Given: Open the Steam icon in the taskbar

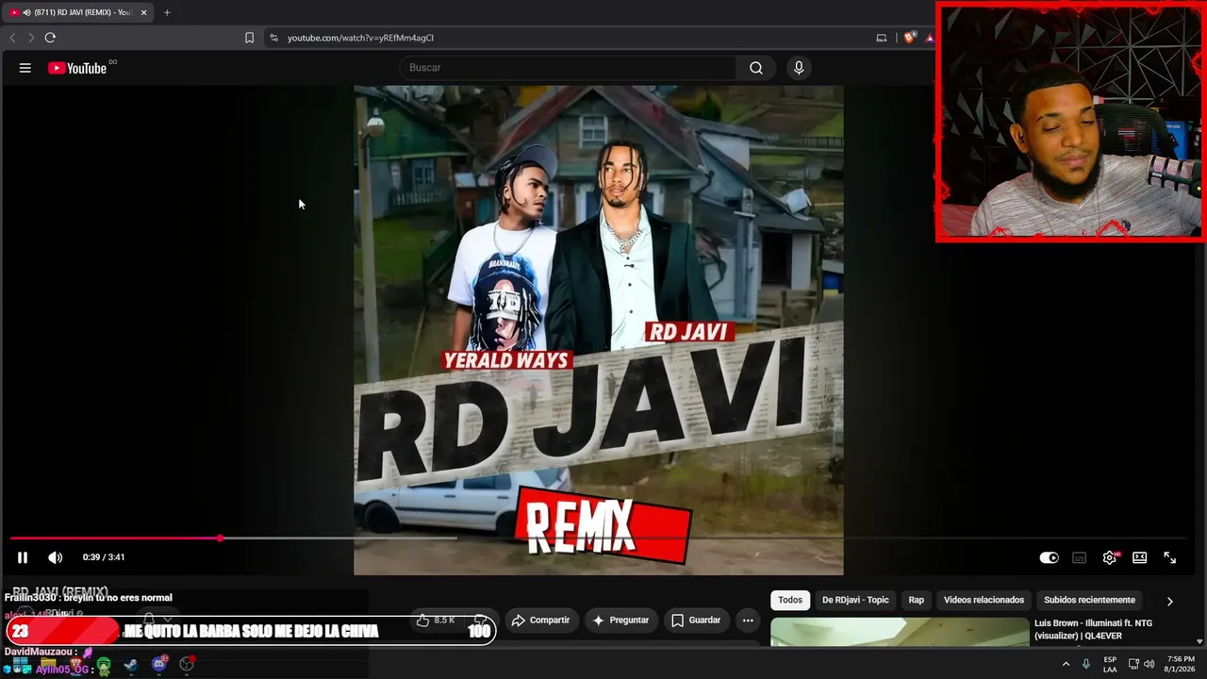Looking at the screenshot, I should point(131,665).
